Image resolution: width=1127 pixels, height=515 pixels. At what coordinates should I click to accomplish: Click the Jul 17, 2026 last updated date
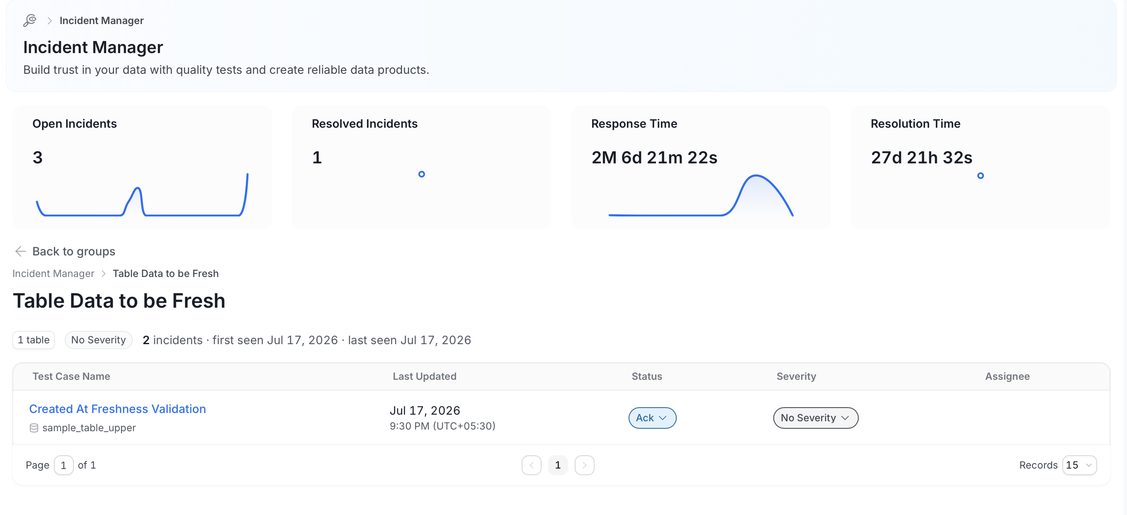[424, 411]
